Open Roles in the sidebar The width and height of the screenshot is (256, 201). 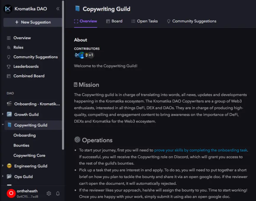18,47
